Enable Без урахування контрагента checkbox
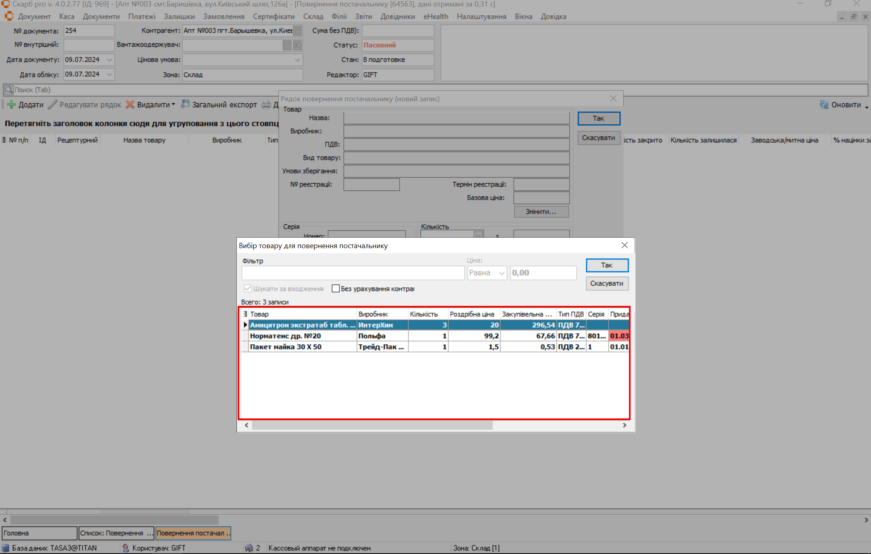 point(336,289)
